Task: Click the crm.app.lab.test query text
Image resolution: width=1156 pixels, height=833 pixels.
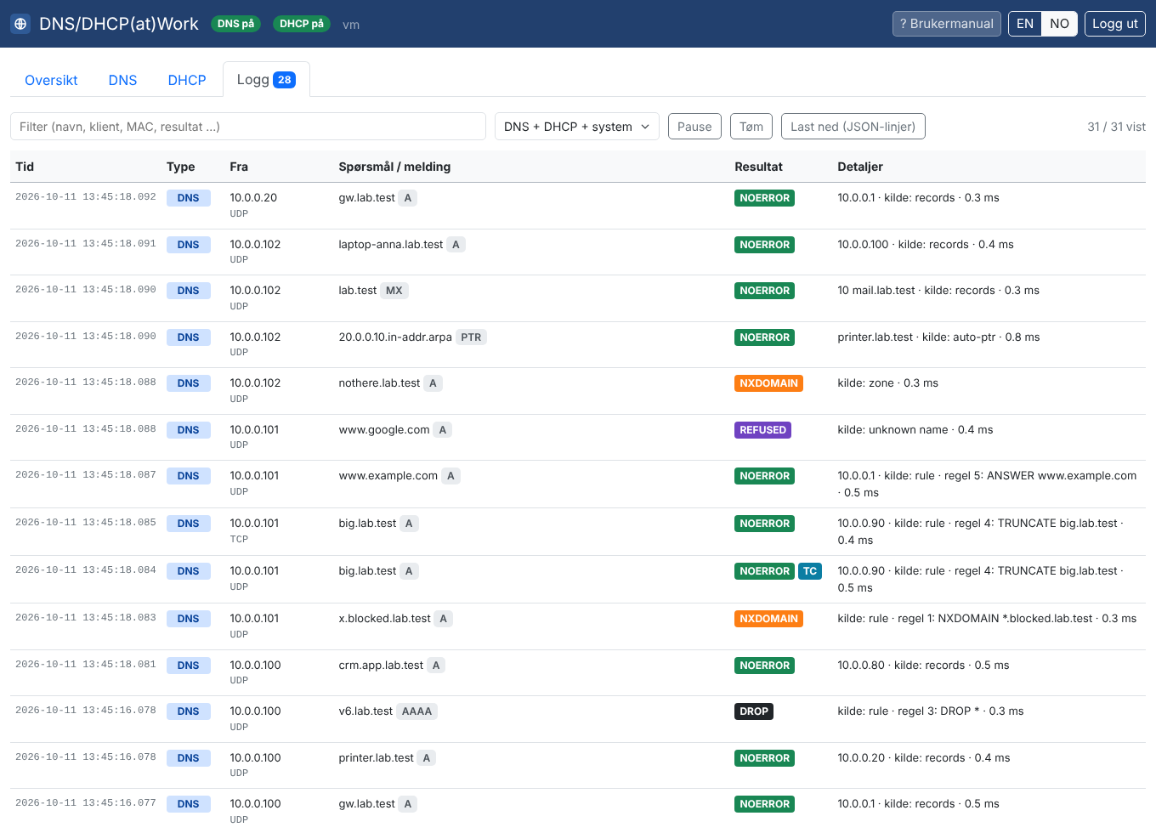Action: 381,666
